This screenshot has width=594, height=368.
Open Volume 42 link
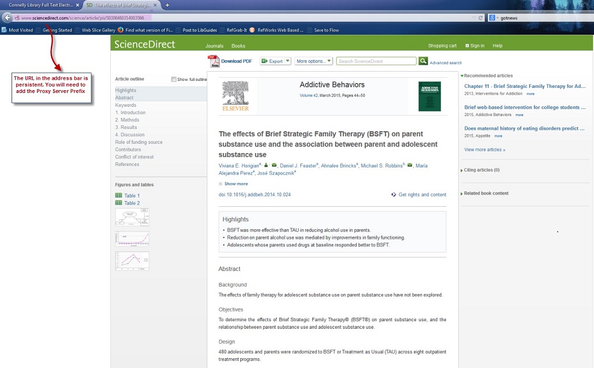(x=309, y=95)
